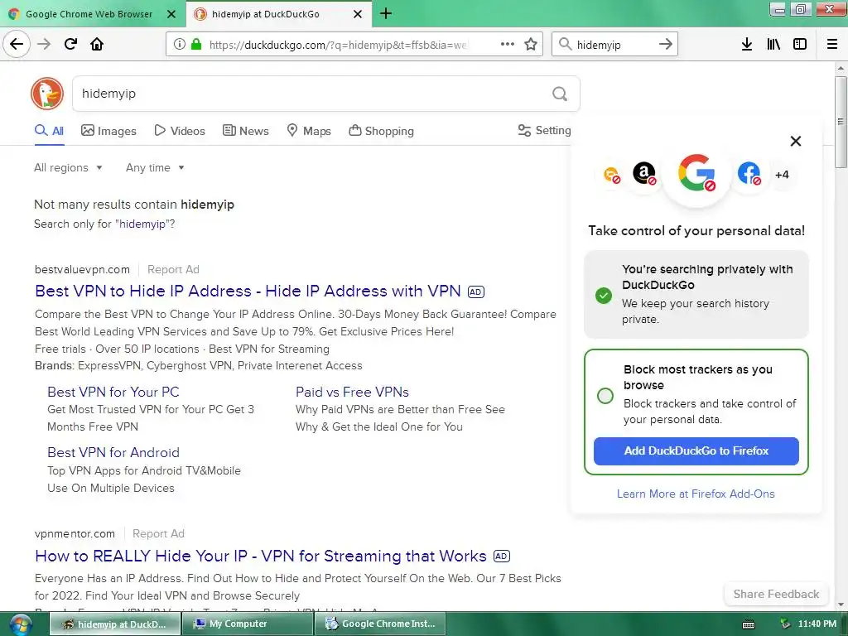Submit the toolbar search with its arrow
Screen dimensions: 848x636
(666, 45)
